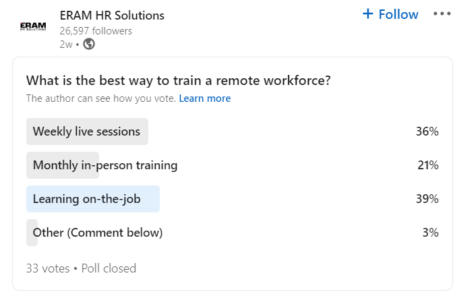Click the plus icon beside Follow
The height and width of the screenshot is (292, 457).
(x=368, y=13)
